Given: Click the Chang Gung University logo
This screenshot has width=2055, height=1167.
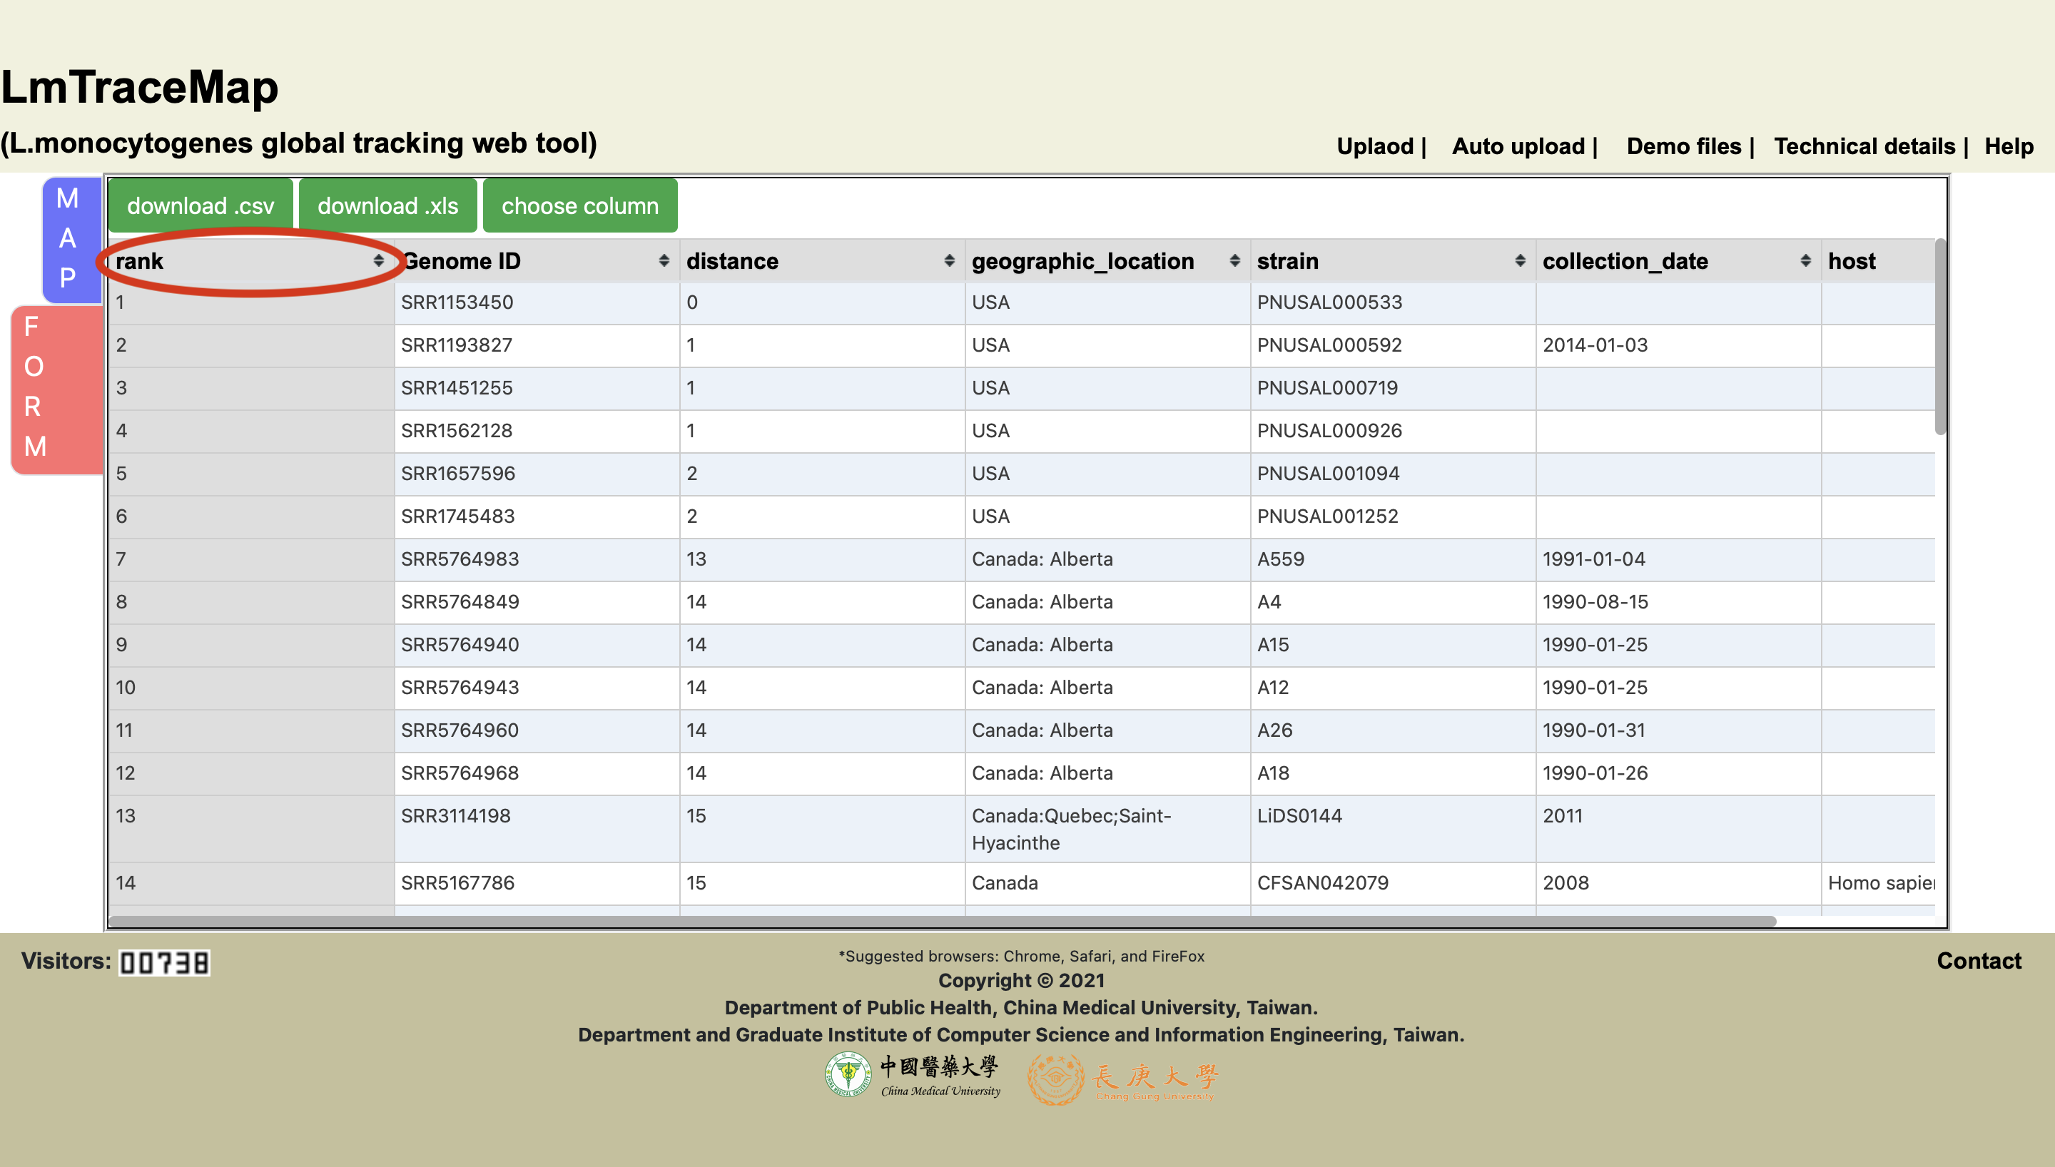Looking at the screenshot, I should click(x=1123, y=1079).
